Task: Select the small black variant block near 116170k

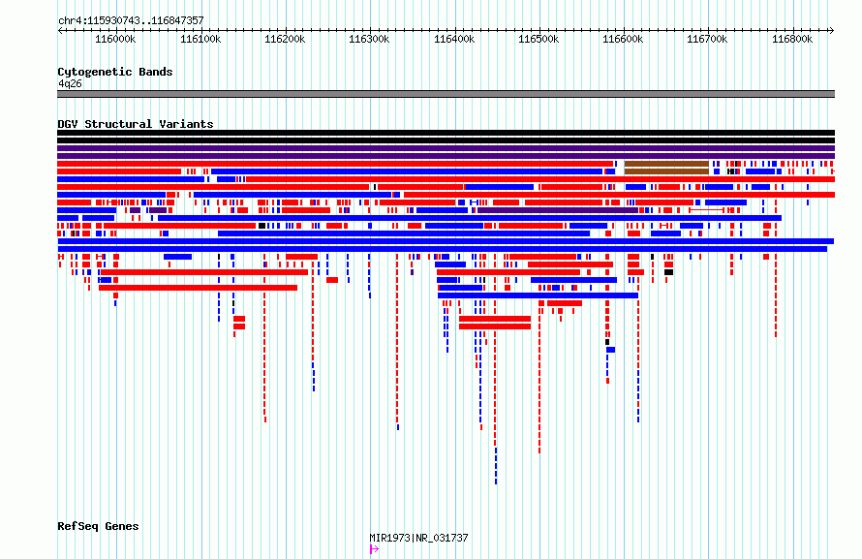Action: 262,226
